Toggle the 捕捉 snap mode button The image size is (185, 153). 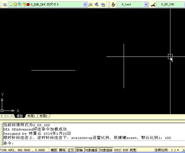tap(54, 150)
